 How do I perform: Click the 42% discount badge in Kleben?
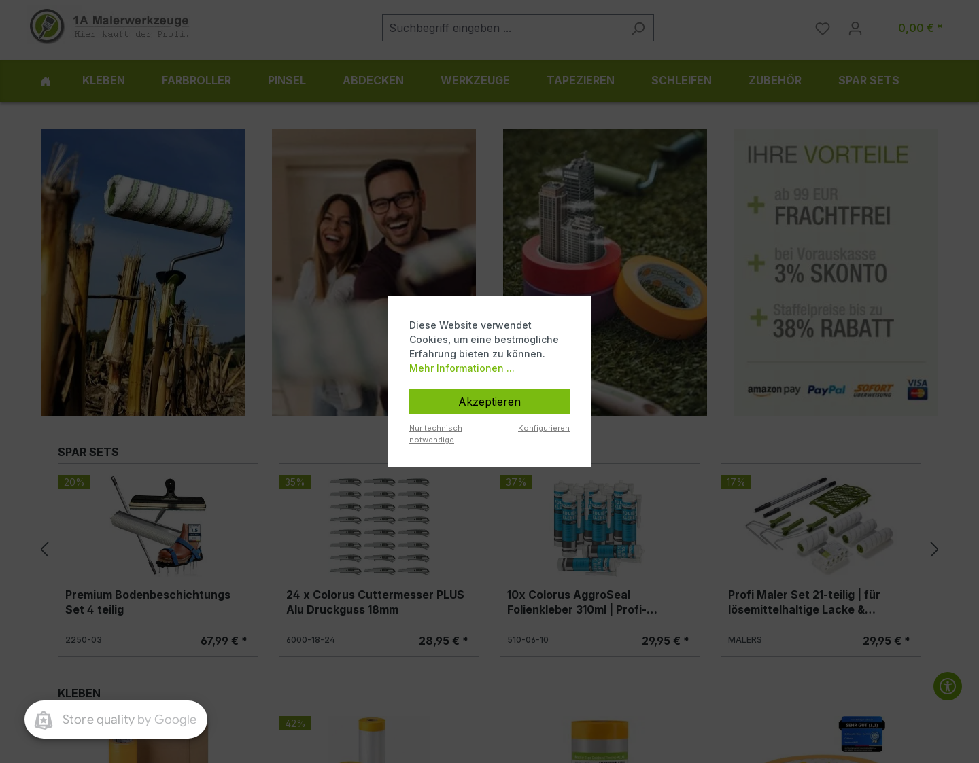click(x=295, y=724)
